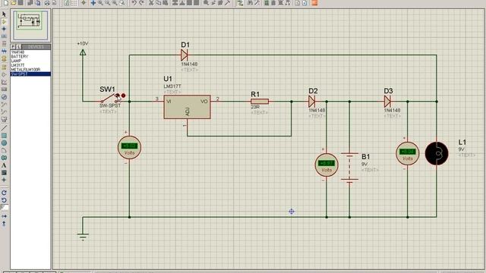
Task: Flip the component vertically
Action: [4, 224]
